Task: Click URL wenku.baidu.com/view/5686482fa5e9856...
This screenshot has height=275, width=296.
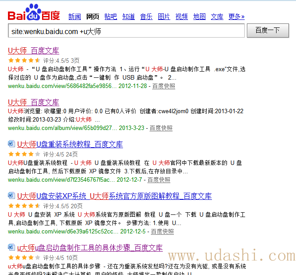Action: 62,86
